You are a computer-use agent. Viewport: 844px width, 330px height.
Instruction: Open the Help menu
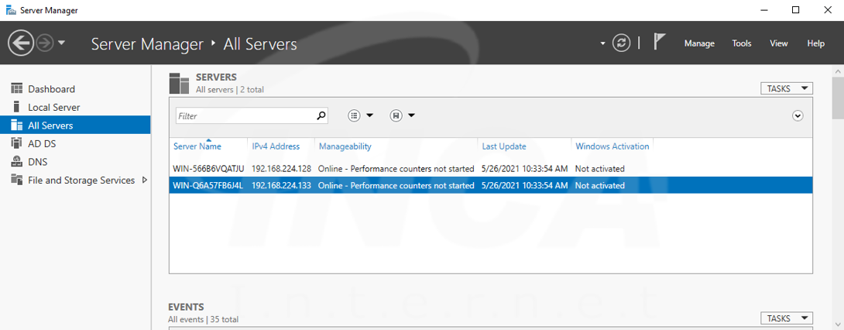[815, 43]
